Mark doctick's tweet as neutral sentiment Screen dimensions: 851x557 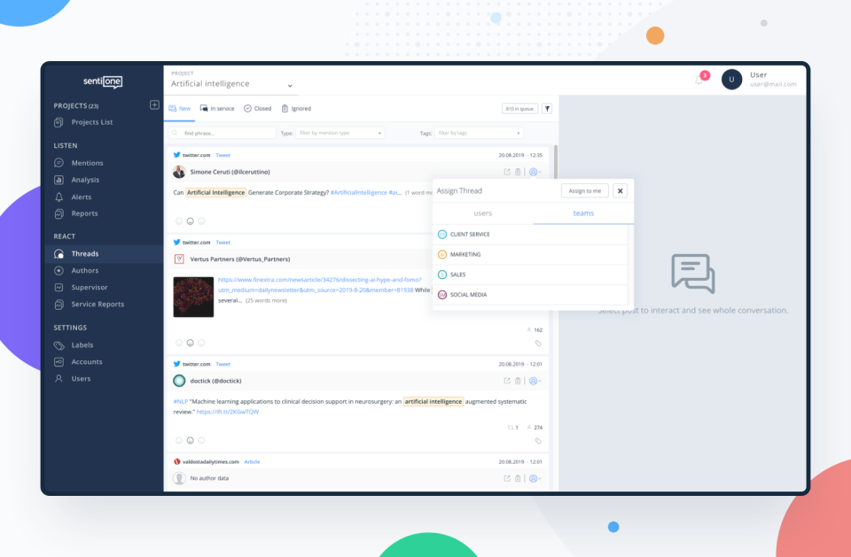click(190, 440)
